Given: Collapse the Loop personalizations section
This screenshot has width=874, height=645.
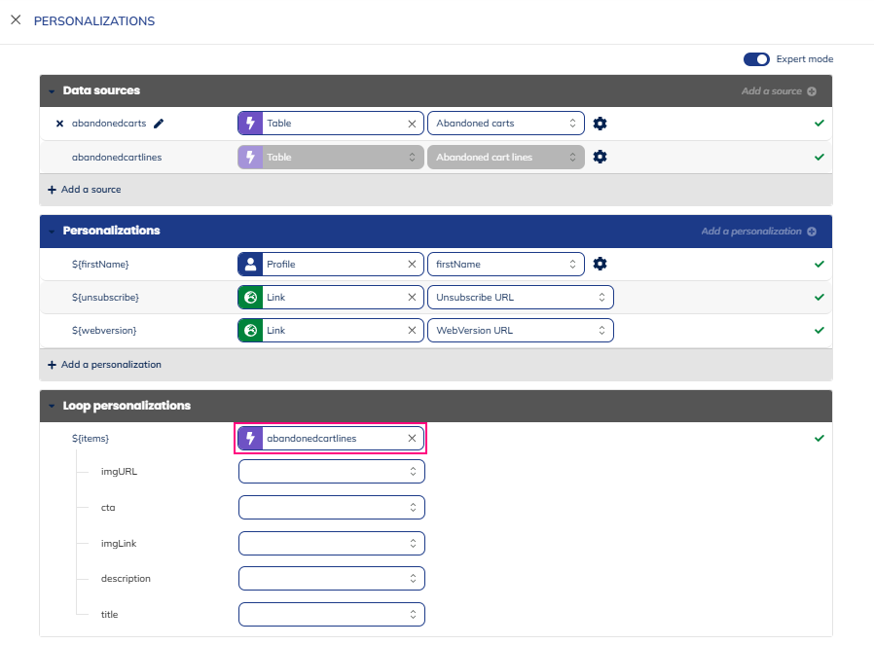Looking at the screenshot, I should [52, 406].
